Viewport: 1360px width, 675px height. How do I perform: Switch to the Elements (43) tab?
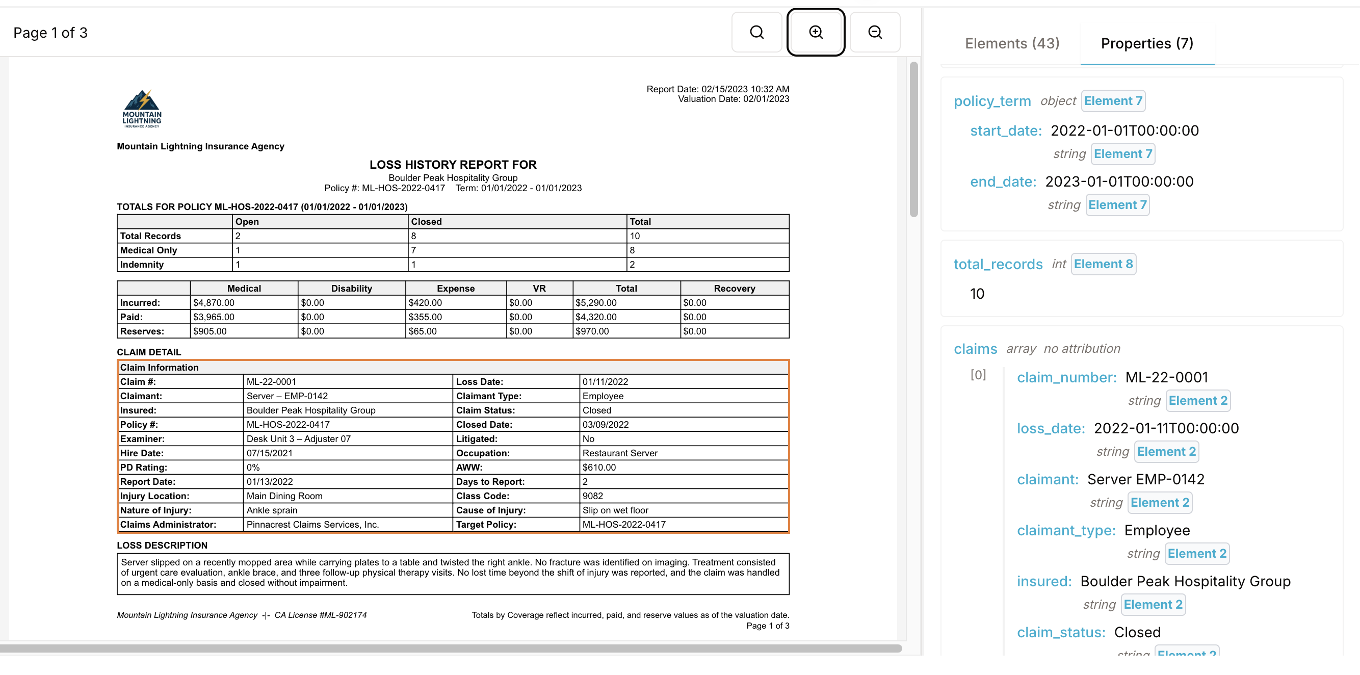pyautogui.click(x=1011, y=43)
